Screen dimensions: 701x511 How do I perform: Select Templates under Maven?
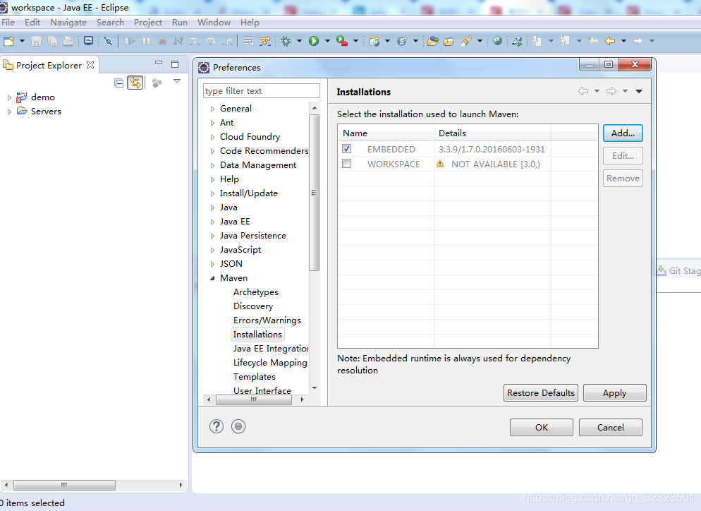tap(255, 377)
